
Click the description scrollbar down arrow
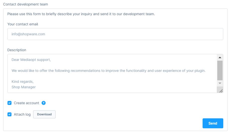point(220,83)
